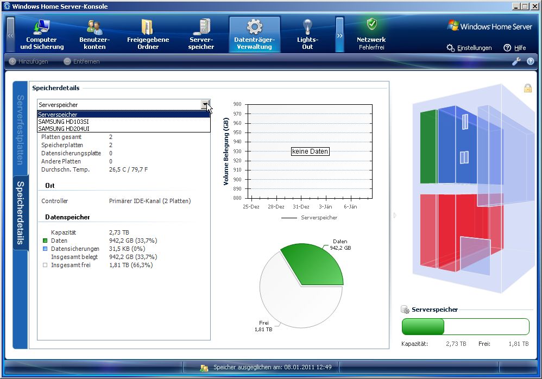The height and width of the screenshot is (379, 542).
Task: Click the Serverspeicher capacity bar
Action: 465,326
